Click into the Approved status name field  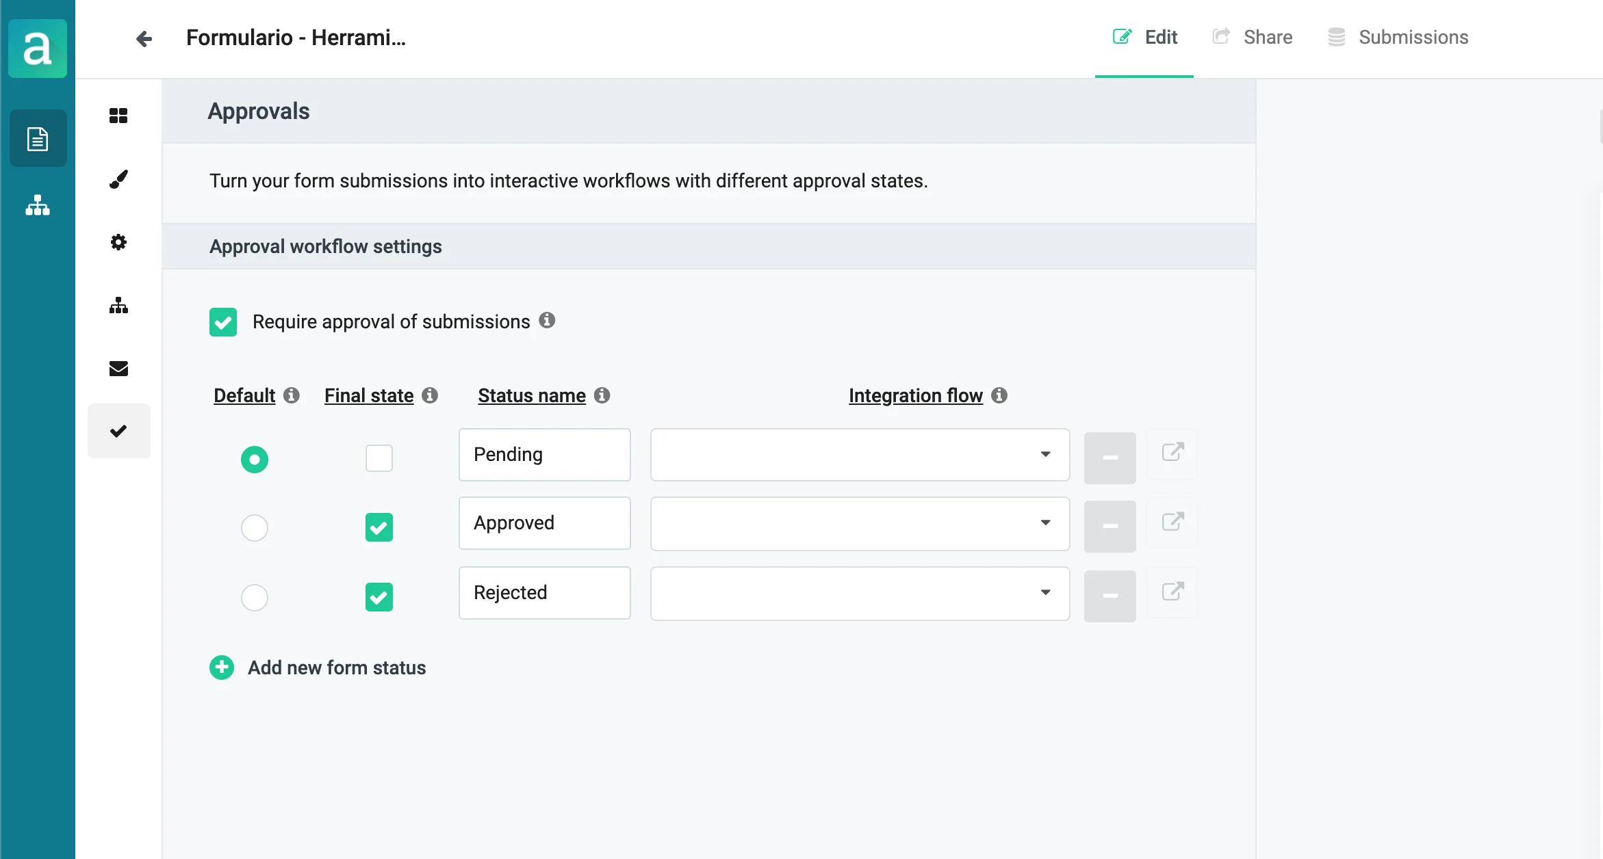click(544, 523)
